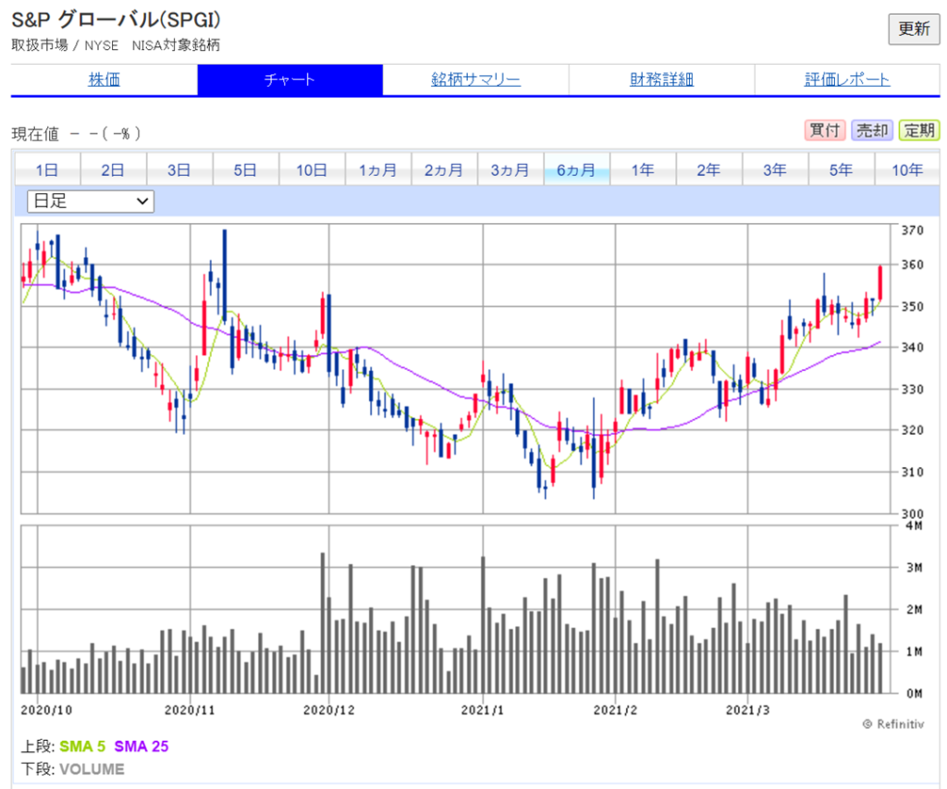Select the 6カ月 chart period

576,170
